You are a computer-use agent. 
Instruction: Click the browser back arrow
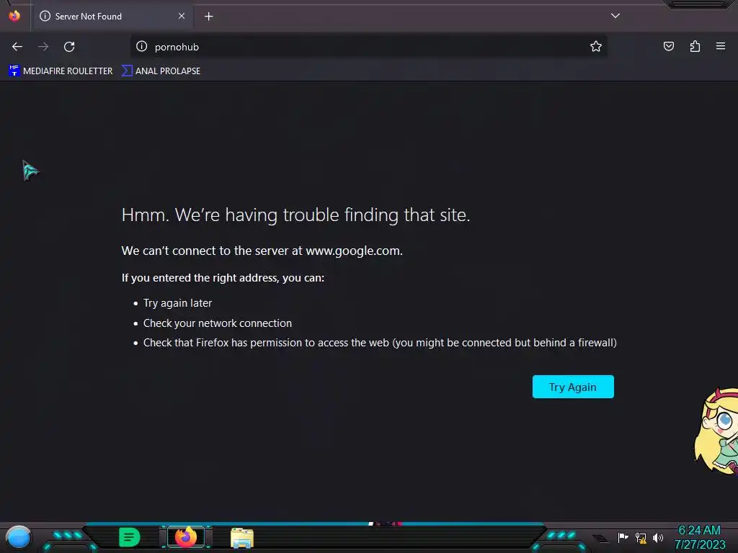17,47
